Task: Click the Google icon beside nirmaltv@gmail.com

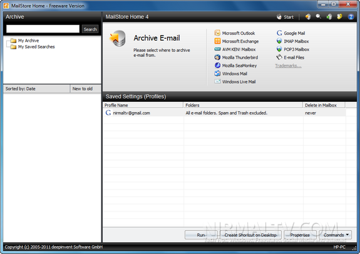Action: tap(108, 113)
